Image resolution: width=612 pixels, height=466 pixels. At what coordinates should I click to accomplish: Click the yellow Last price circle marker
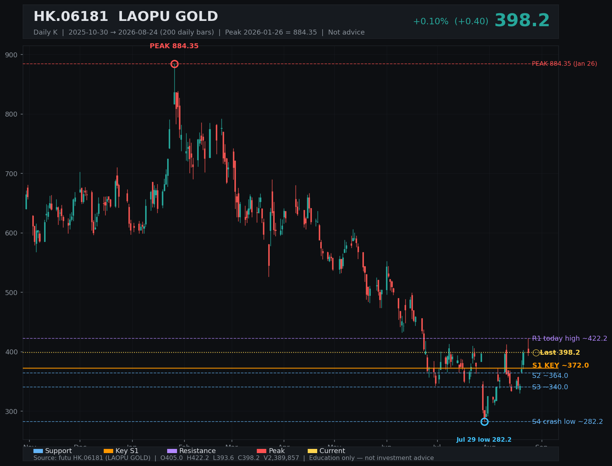(536, 353)
